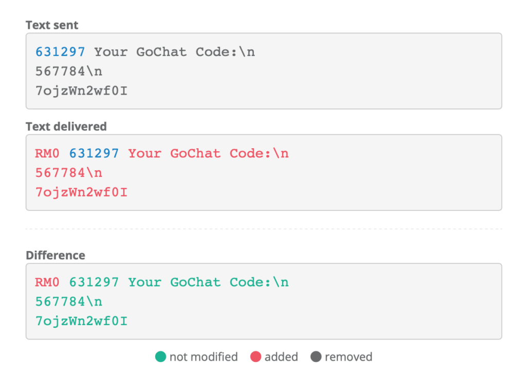This screenshot has width=527, height=390.
Task: Click the 'Difference' heading
Action: [x=55, y=255]
